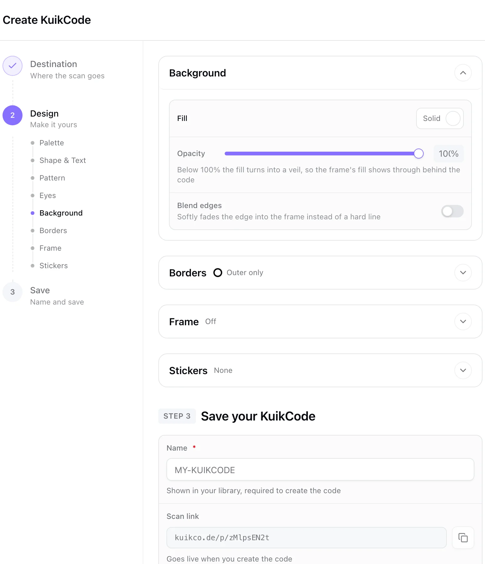Viewport: 485px width, 564px height.
Task: Click the "STEP 3" badge
Action: [177, 416]
